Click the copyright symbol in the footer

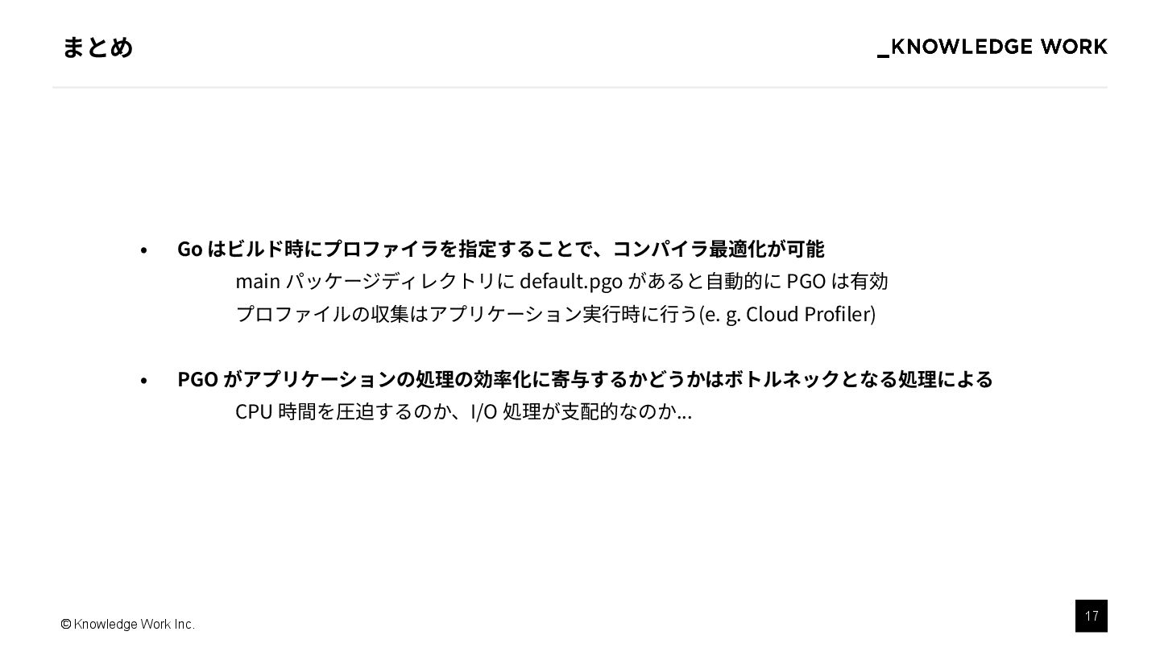coord(66,624)
